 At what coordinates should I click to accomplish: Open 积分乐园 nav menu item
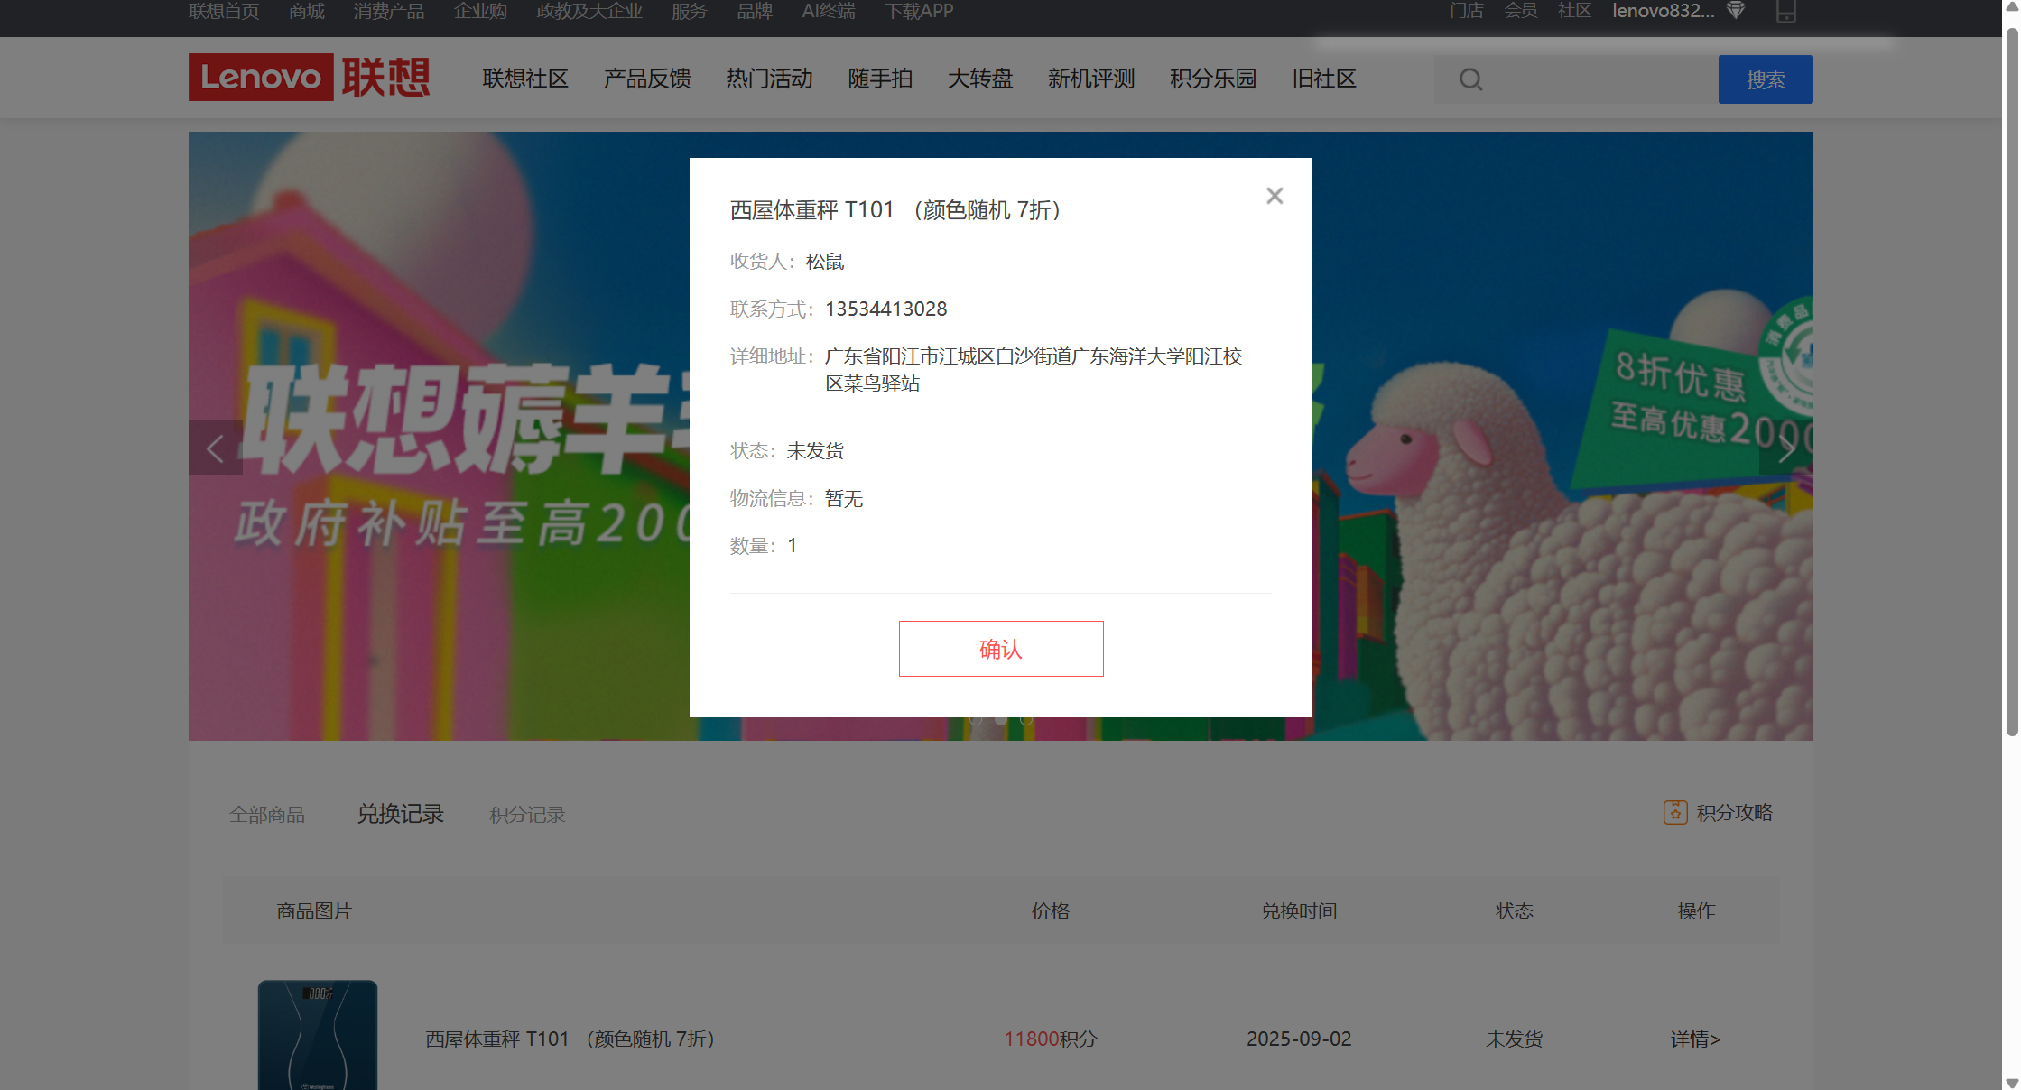coord(1213,79)
